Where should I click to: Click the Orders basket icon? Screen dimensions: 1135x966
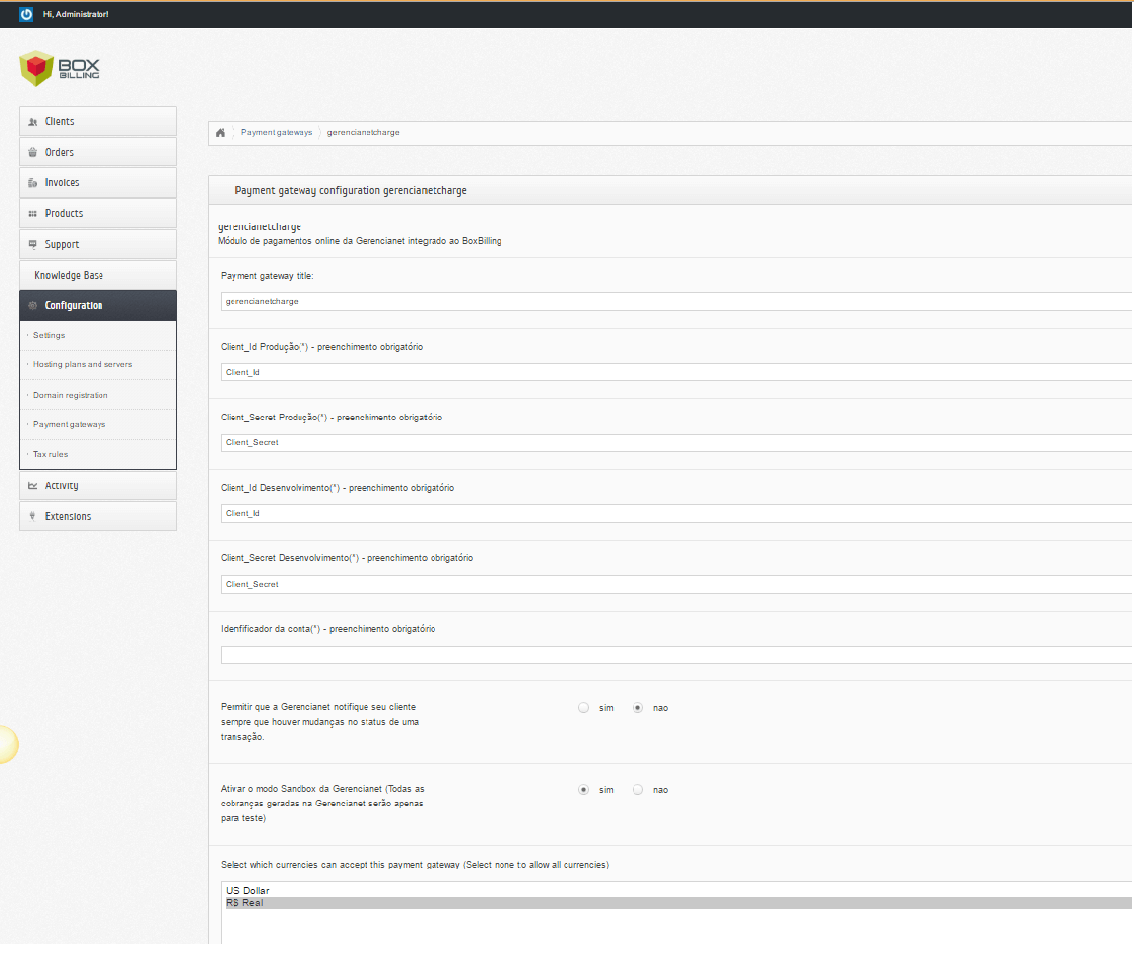coord(33,152)
